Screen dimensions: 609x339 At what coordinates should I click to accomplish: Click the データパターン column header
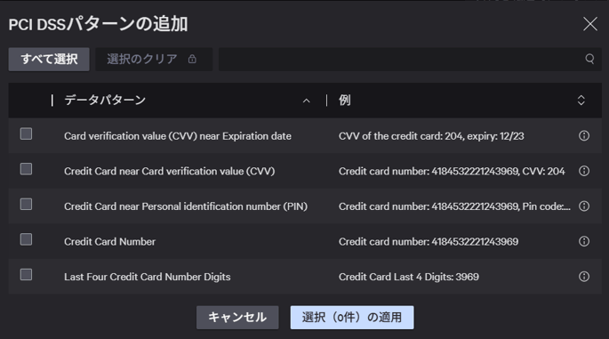pos(105,101)
